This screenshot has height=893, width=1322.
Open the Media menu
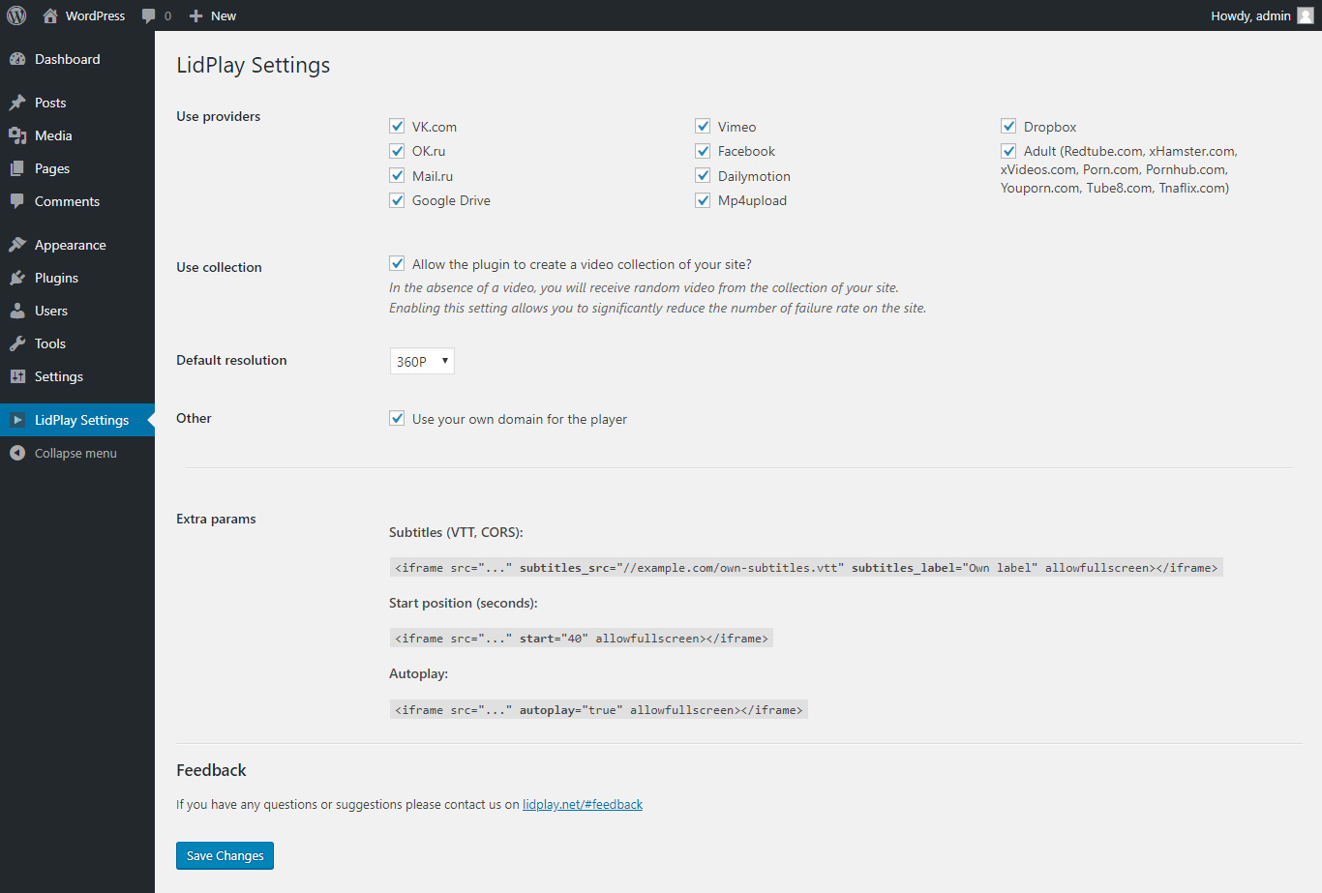(x=77, y=135)
